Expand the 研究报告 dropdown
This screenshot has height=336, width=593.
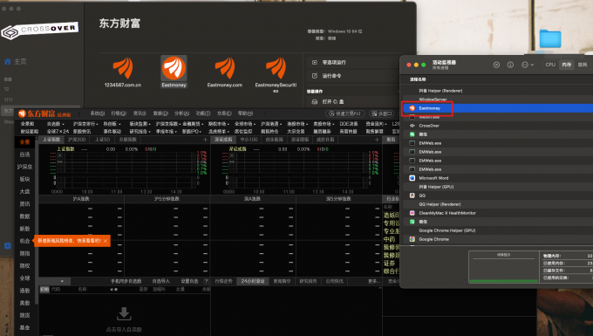(x=140, y=131)
